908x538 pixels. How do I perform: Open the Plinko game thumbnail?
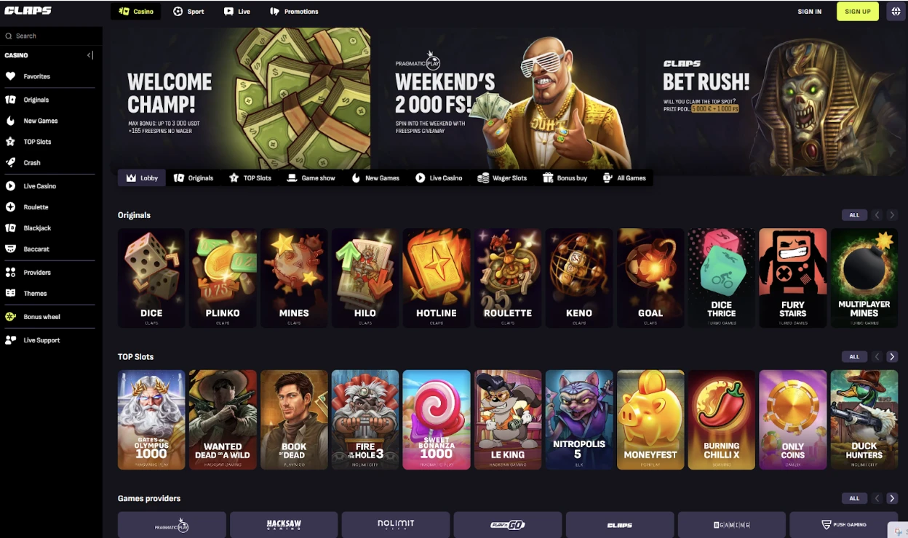(223, 278)
